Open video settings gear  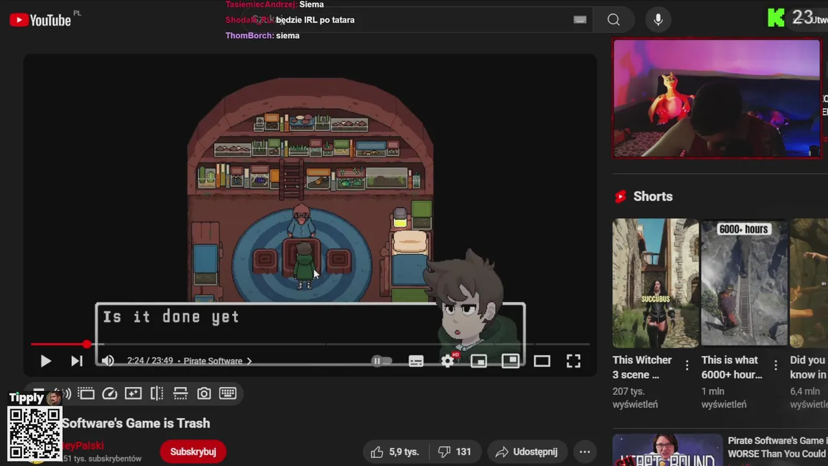[448, 361]
